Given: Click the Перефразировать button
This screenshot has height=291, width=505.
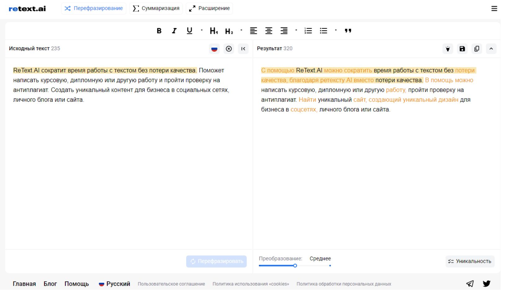Looking at the screenshot, I should coord(217,261).
